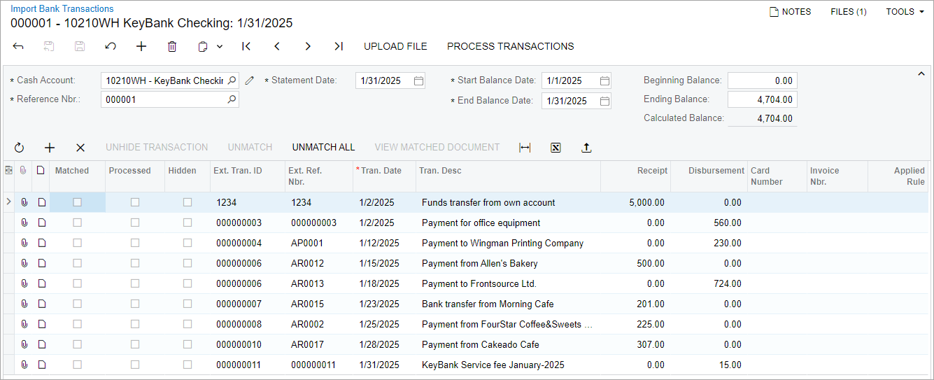Open Files (1) attachments
The image size is (934, 380).
(x=848, y=12)
